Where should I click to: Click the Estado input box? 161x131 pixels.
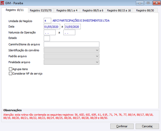click(47, 38)
